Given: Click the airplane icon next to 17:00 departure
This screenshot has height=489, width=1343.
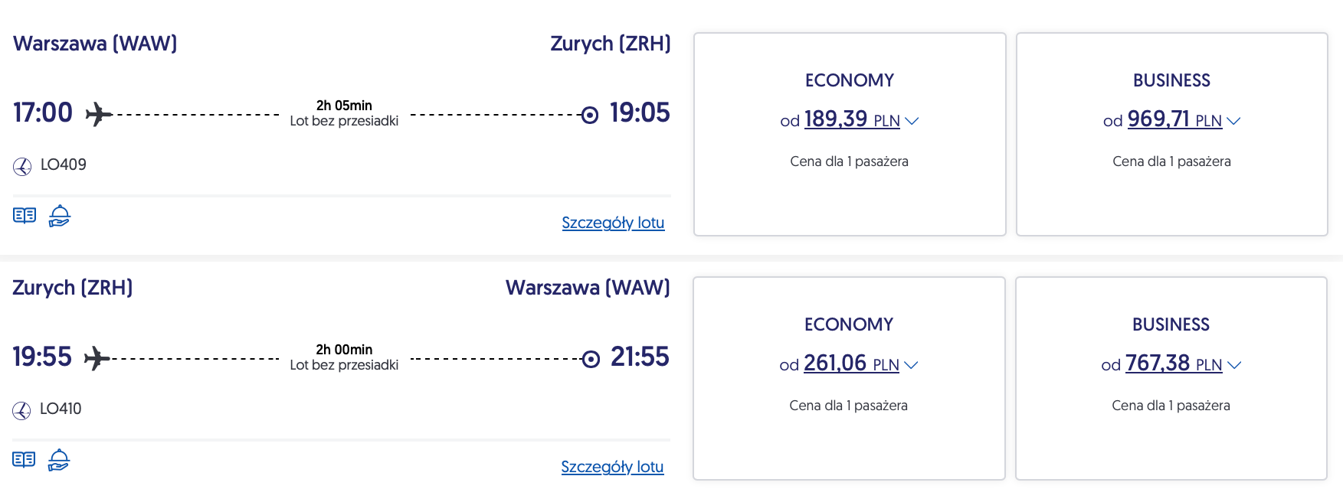Looking at the screenshot, I should pos(99,115).
